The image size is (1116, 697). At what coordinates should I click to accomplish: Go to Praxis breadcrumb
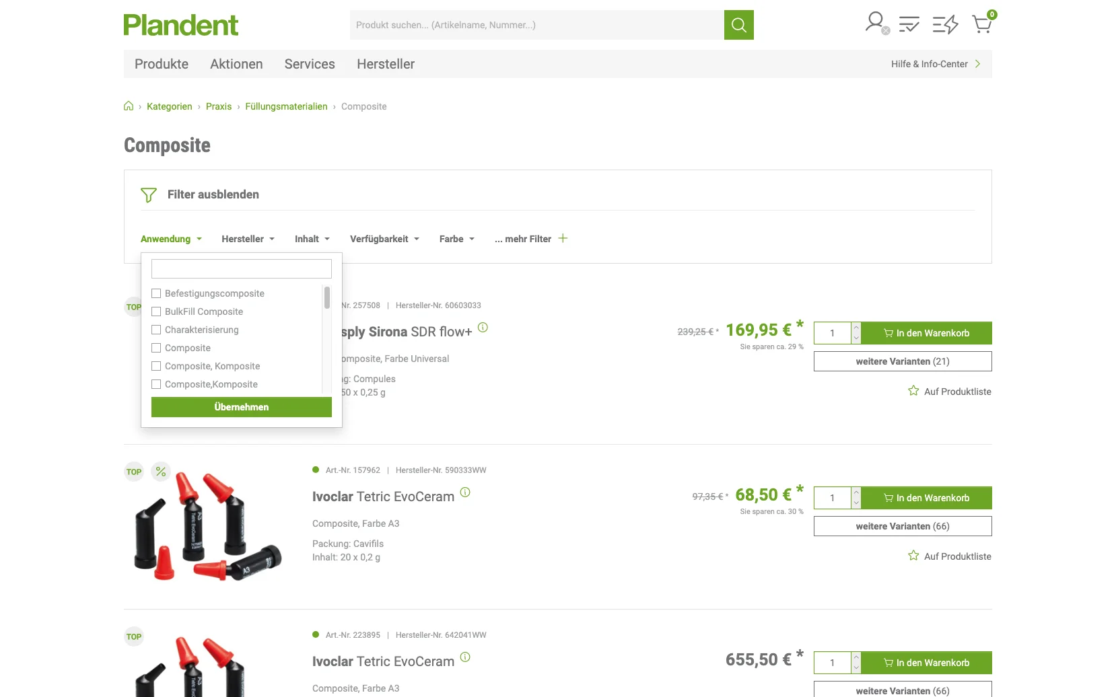pos(219,106)
